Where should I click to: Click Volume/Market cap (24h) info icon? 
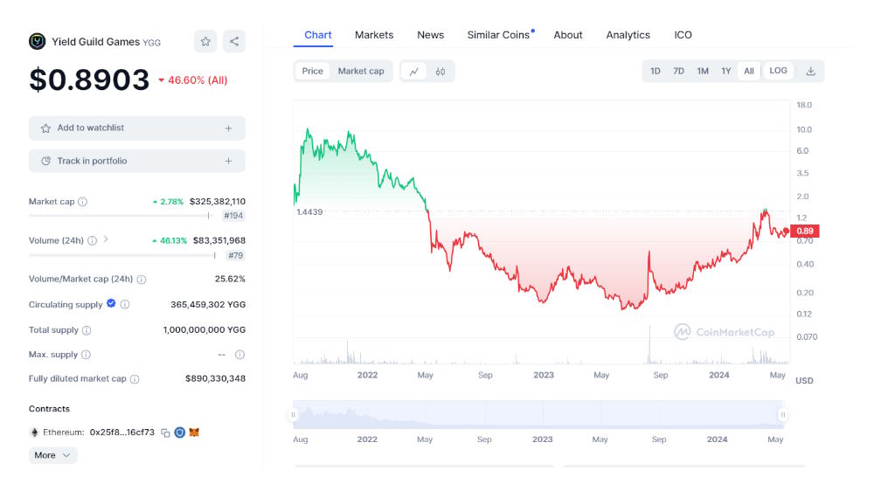[142, 280]
